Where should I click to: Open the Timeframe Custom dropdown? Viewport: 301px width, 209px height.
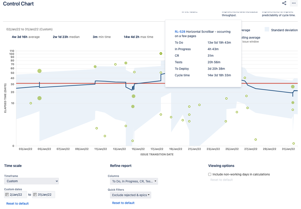(x=31, y=181)
